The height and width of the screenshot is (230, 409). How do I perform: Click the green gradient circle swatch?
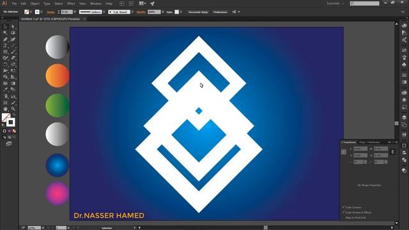(57, 105)
